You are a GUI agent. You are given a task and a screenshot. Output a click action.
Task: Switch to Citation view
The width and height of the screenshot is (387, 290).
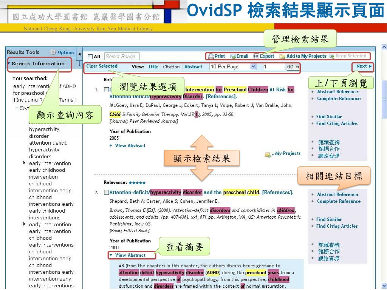pos(171,66)
